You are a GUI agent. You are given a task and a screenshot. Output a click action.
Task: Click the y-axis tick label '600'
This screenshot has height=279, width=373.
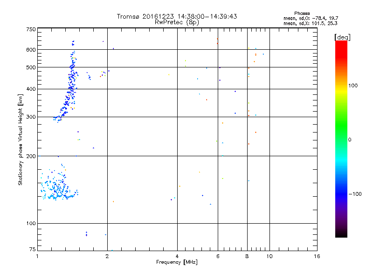point(31,50)
